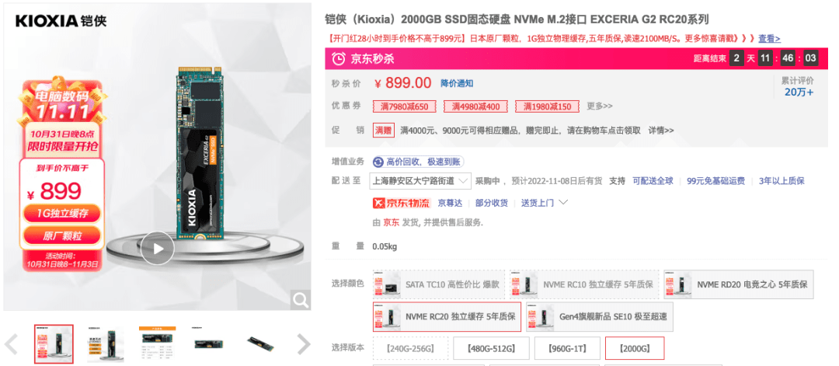839x366 pixels.
Task: Expand the 送货上门 services chevron
Action: click(x=563, y=203)
